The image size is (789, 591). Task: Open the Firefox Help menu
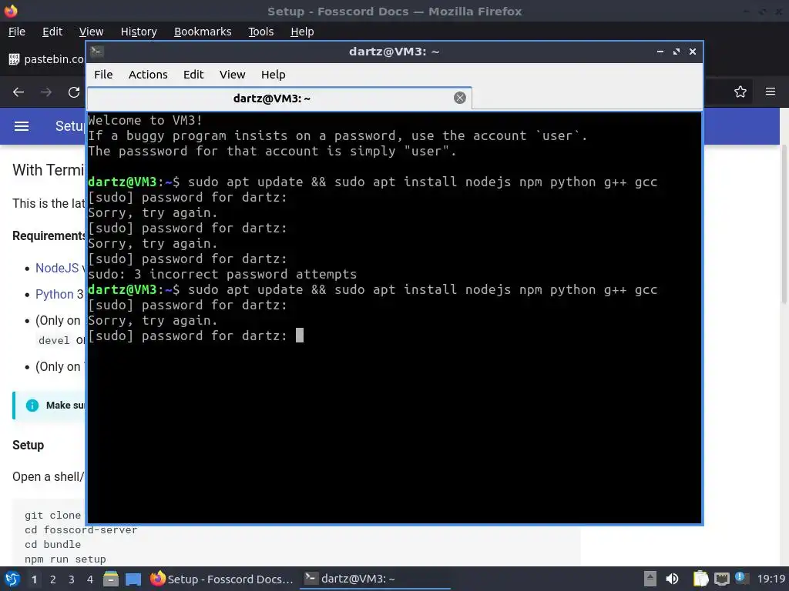(302, 32)
